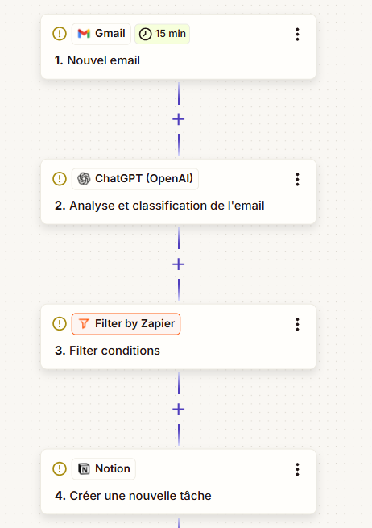The image size is (372, 528).
Task: Click the Notion app badge
Action: (x=104, y=468)
